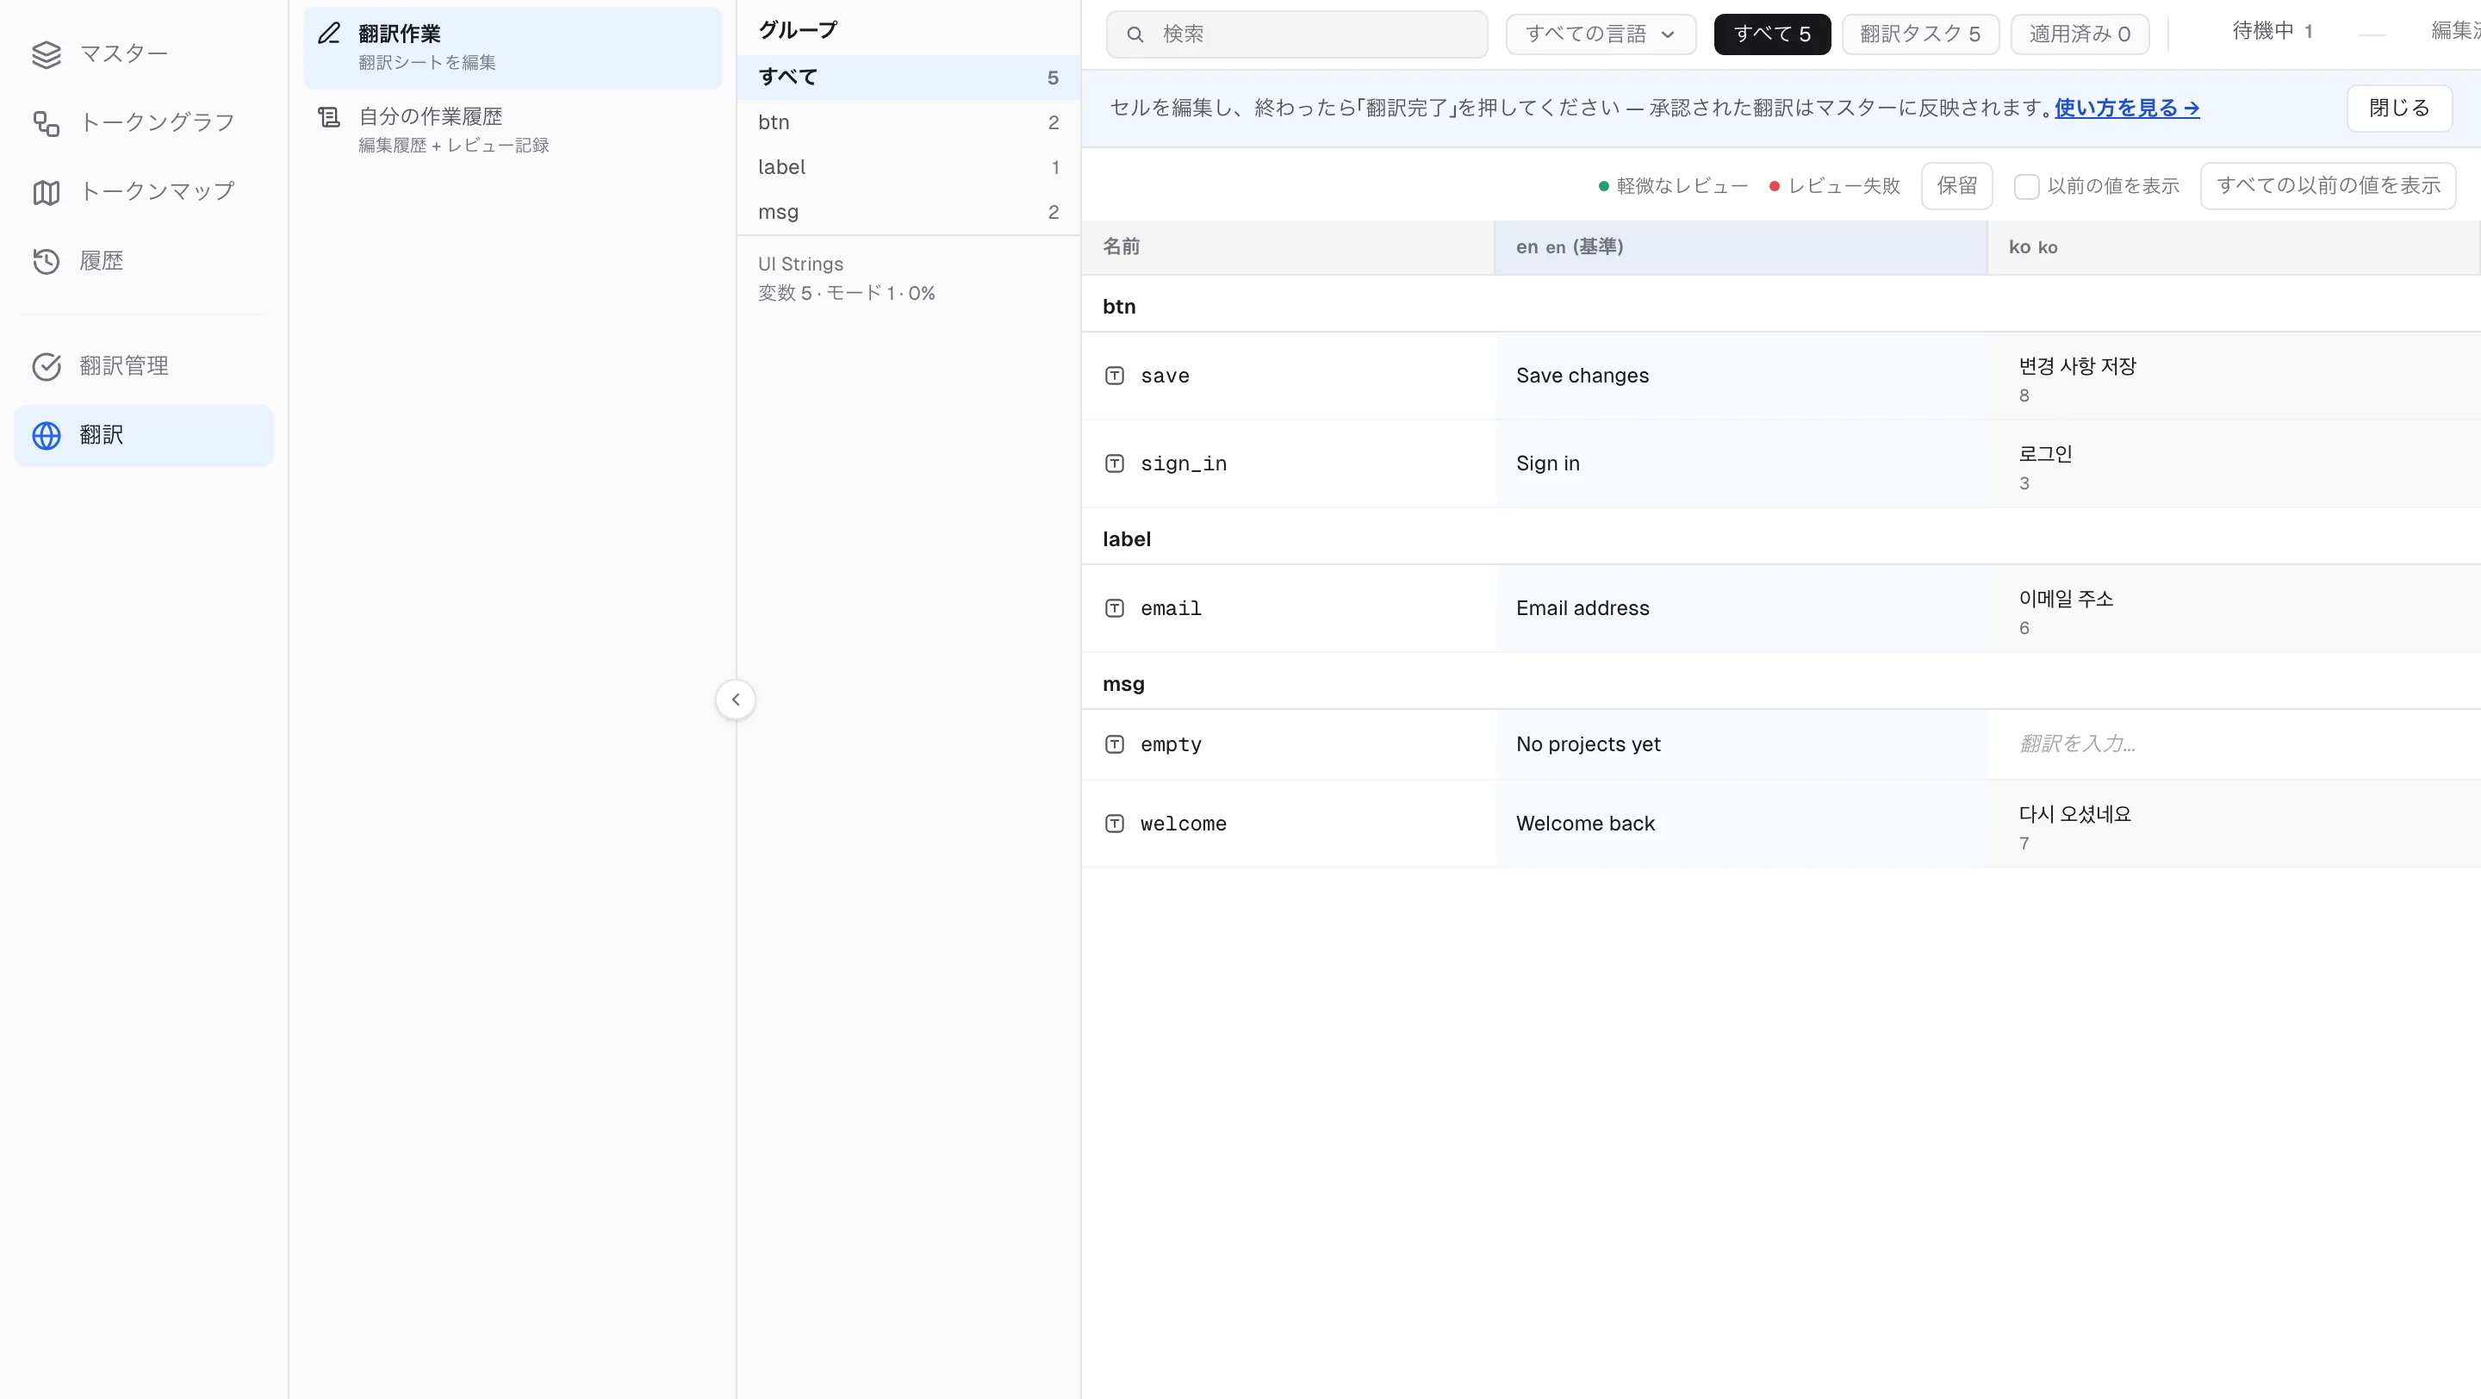2481x1399 pixels.
Task: Focus the 検索 search field
Action: (1296, 34)
